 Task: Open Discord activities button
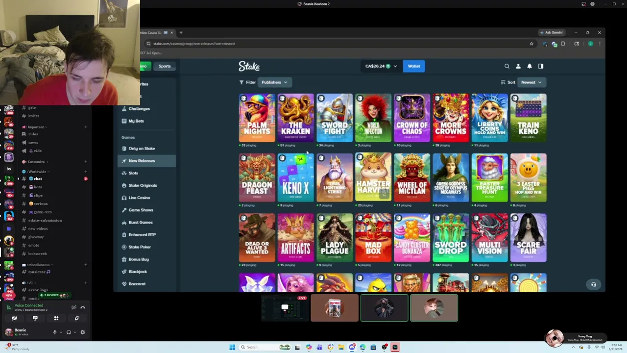pyautogui.click(x=56, y=318)
